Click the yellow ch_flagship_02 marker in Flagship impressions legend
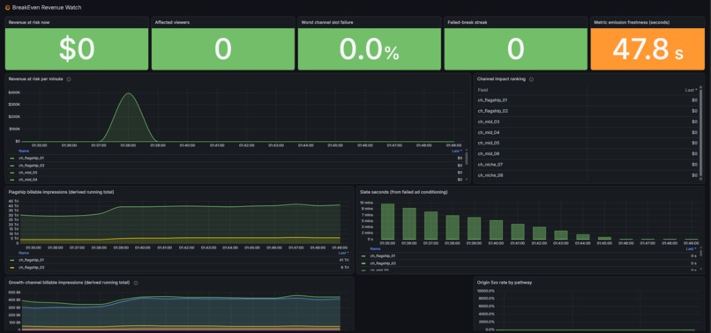Image resolution: width=711 pixels, height=333 pixels. [11, 268]
